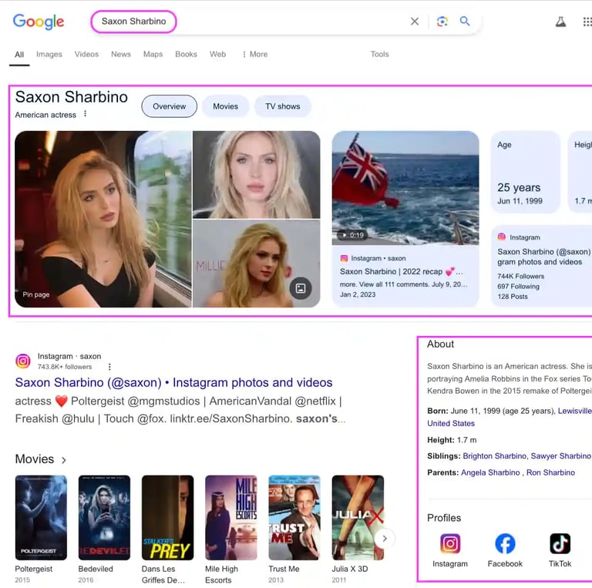
Task: Show next movies with carousel arrow
Action: (x=385, y=538)
